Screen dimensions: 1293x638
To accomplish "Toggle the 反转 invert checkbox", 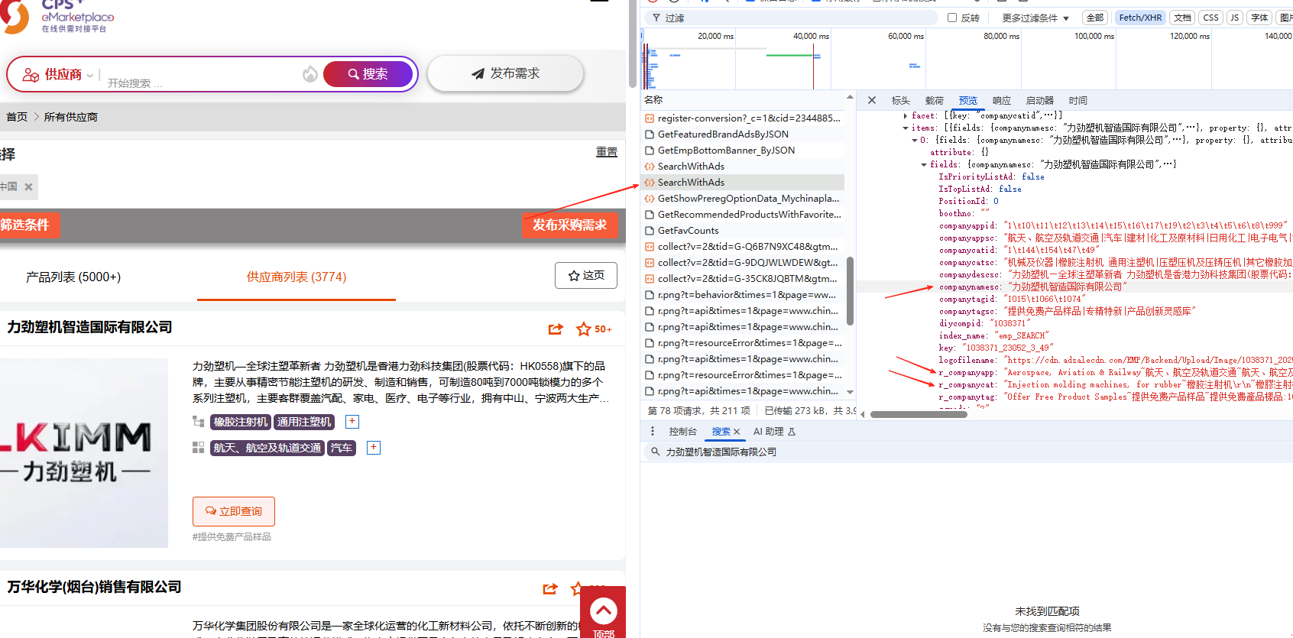I will pyautogui.click(x=952, y=18).
